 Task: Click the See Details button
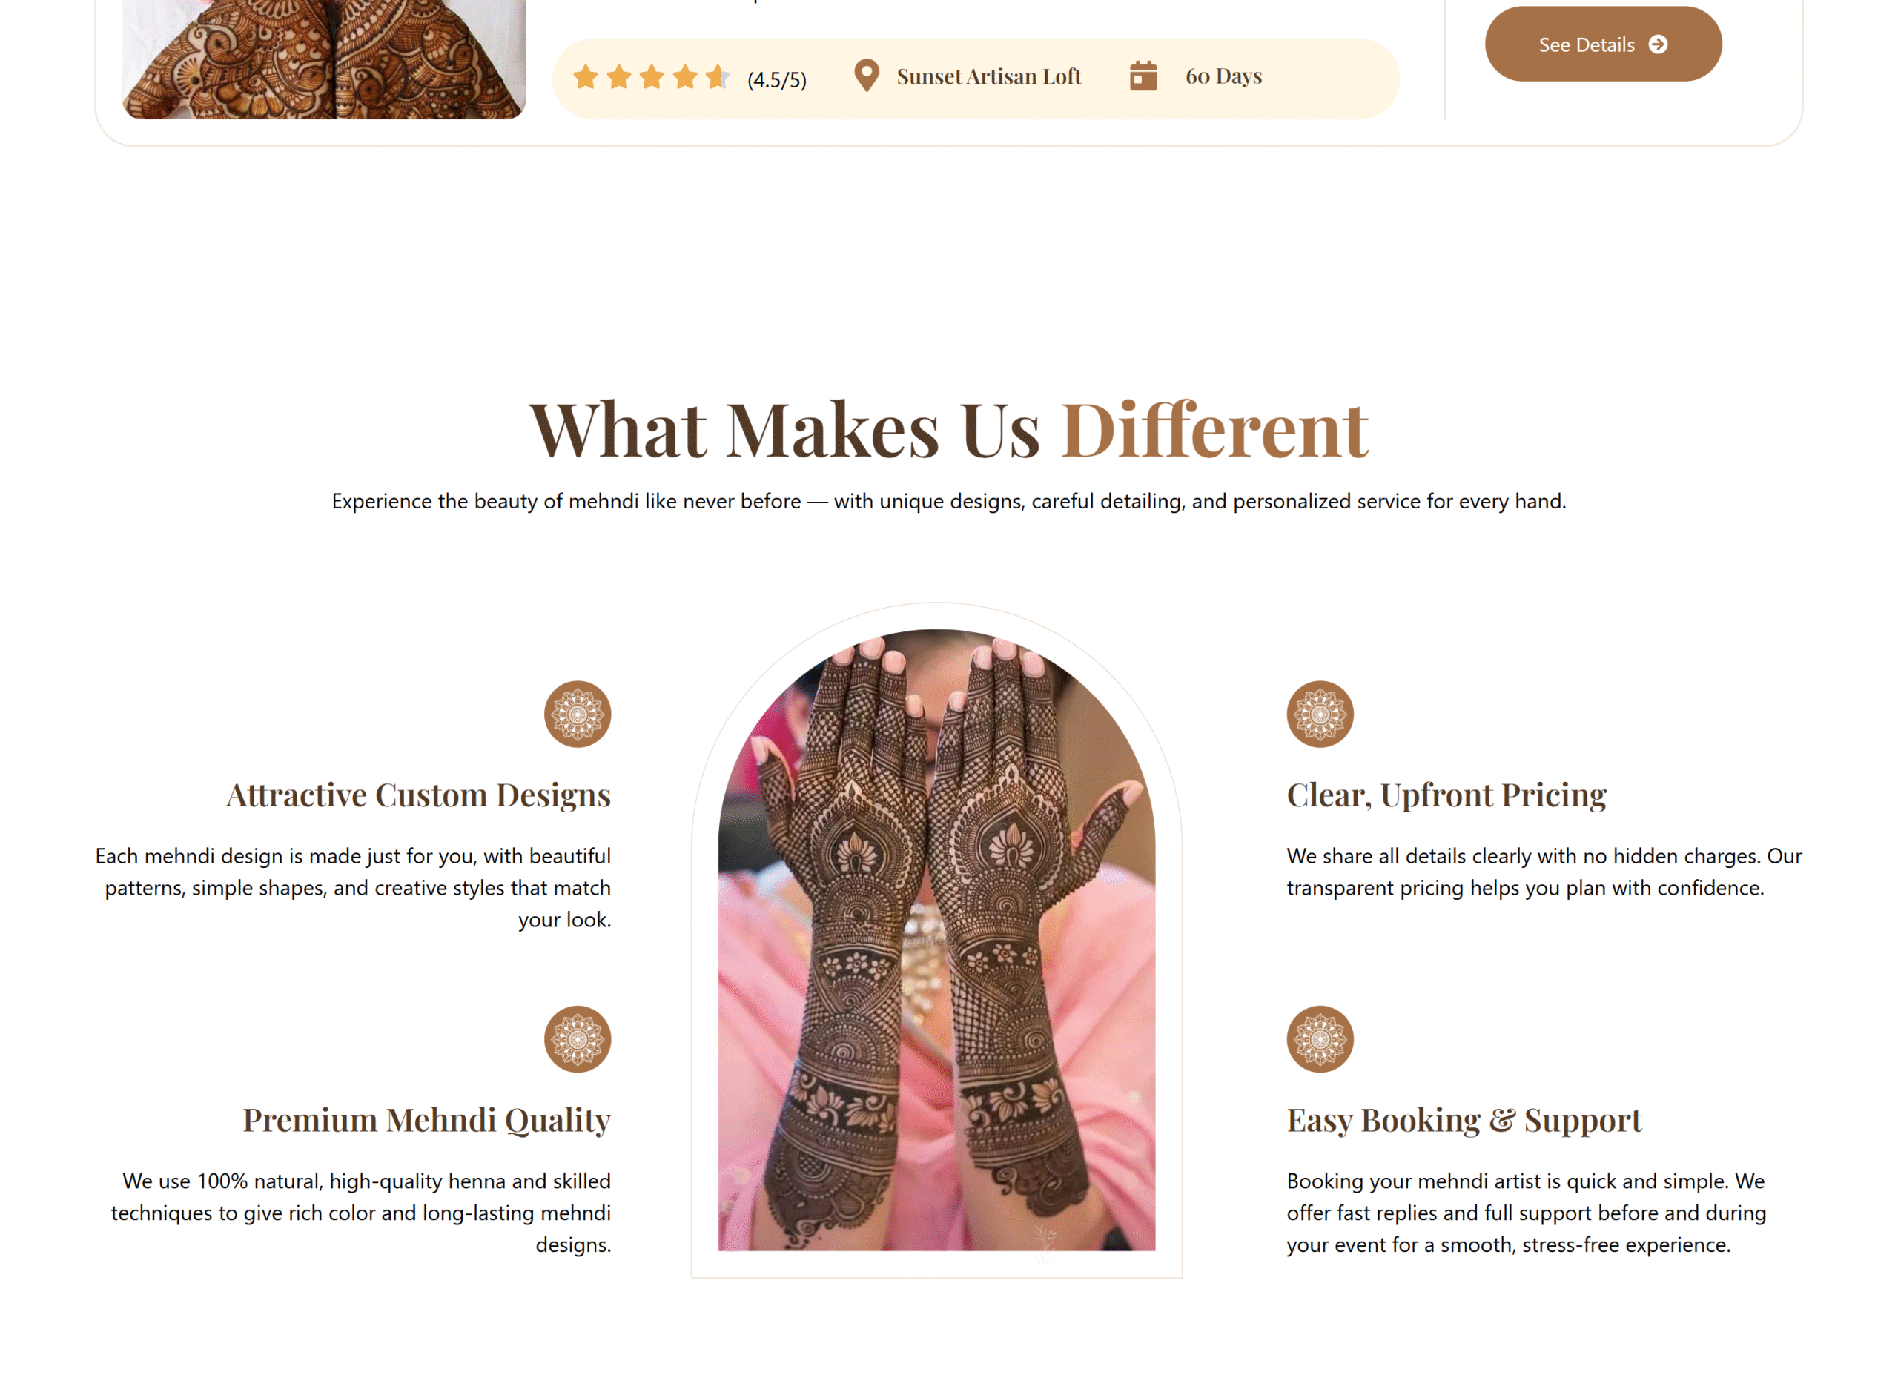(x=1603, y=44)
